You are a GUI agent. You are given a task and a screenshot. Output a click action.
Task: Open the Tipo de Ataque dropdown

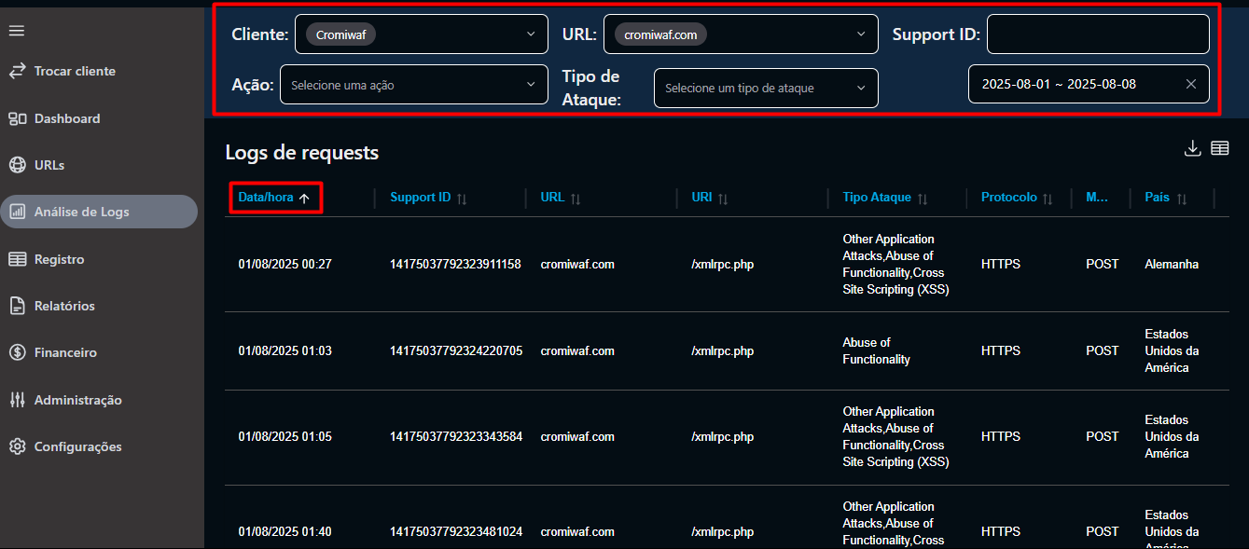(861, 89)
